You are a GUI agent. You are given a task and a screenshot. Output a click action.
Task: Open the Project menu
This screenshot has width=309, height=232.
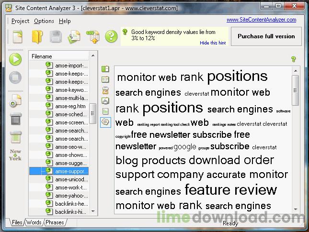click(20, 21)
